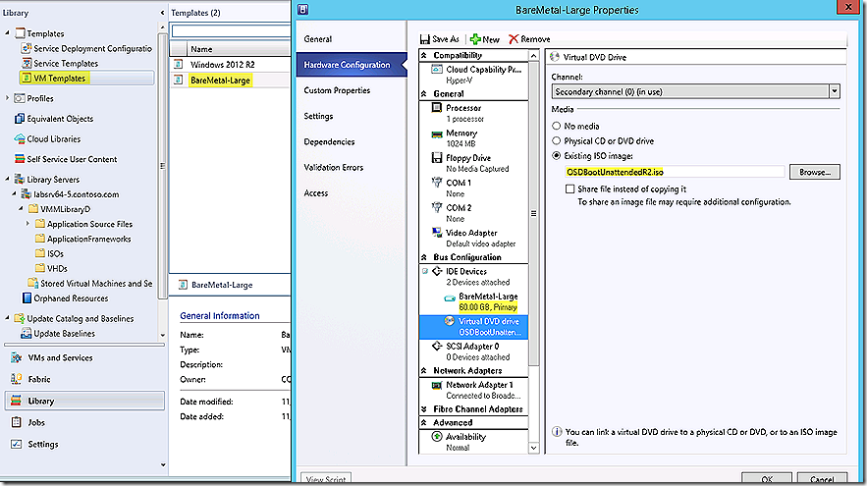Click the Orphaned Resources icon
Viewport: 867px width, 486px height.
click(27, 298)
